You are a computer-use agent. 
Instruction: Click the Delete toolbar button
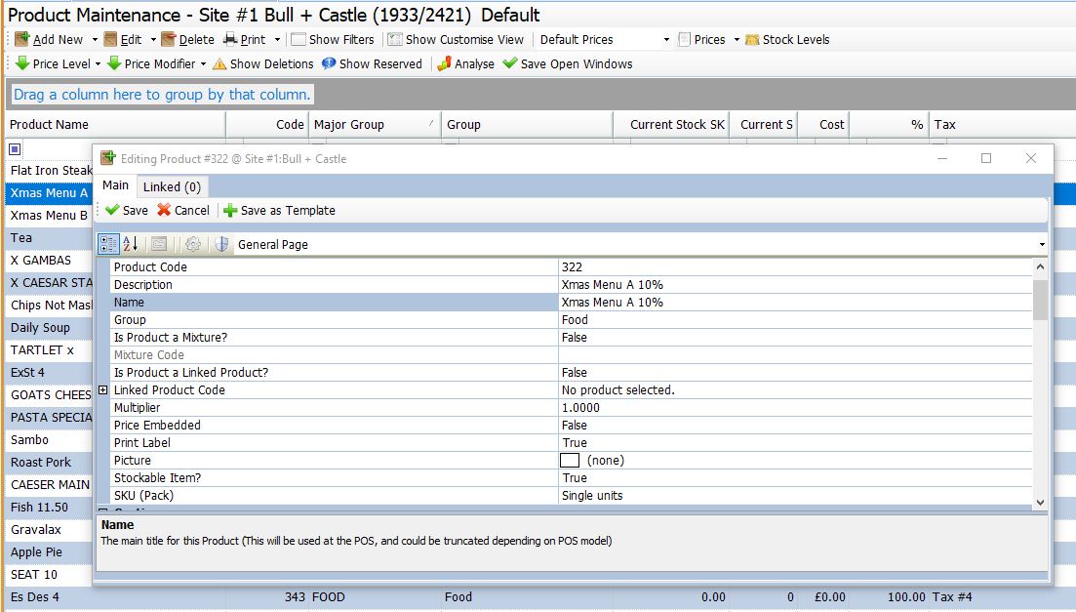pyautogui.click(x=187, y=39)
